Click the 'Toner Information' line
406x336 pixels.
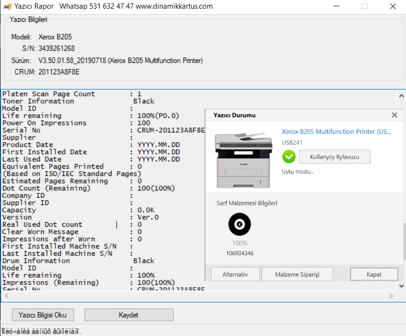78,101
